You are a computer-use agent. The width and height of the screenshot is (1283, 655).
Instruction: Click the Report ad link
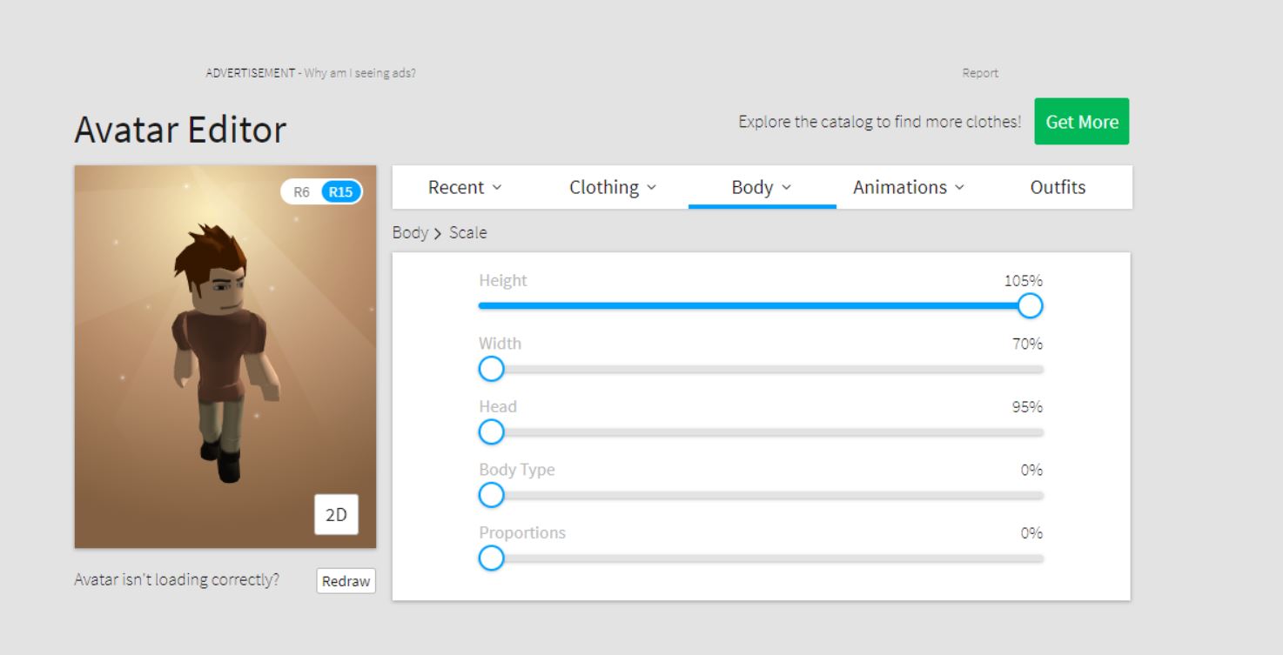click(x=980, y=73)
